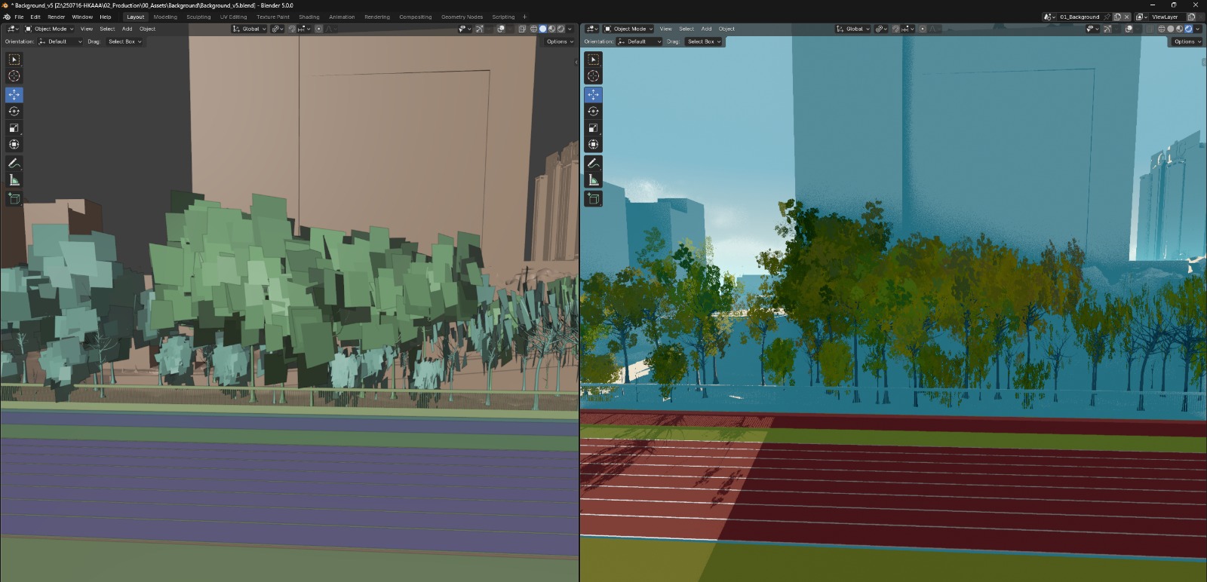Choose the Rotate tool in left viewport

coord(14,112)
